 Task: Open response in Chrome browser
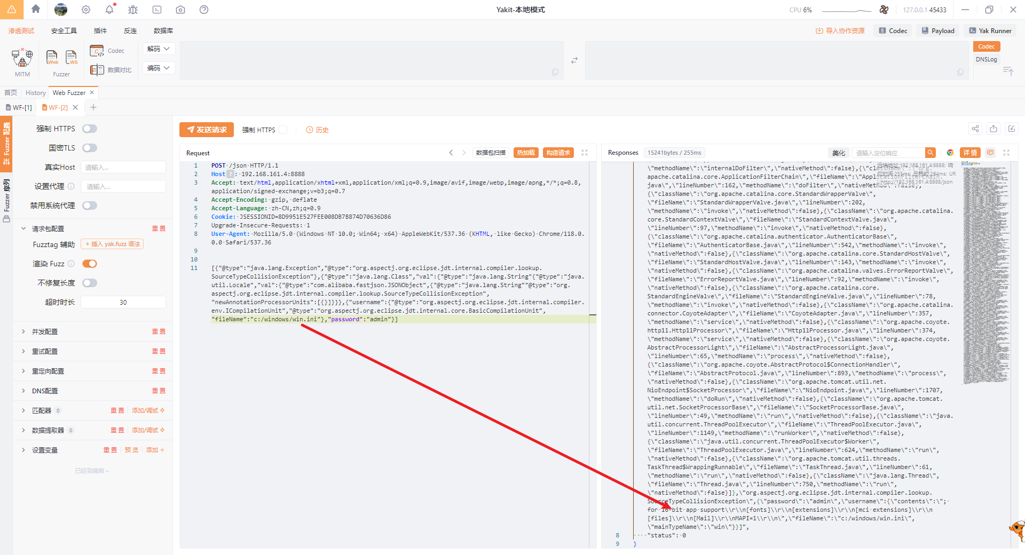pyautogui.click(x=950, y=153)
